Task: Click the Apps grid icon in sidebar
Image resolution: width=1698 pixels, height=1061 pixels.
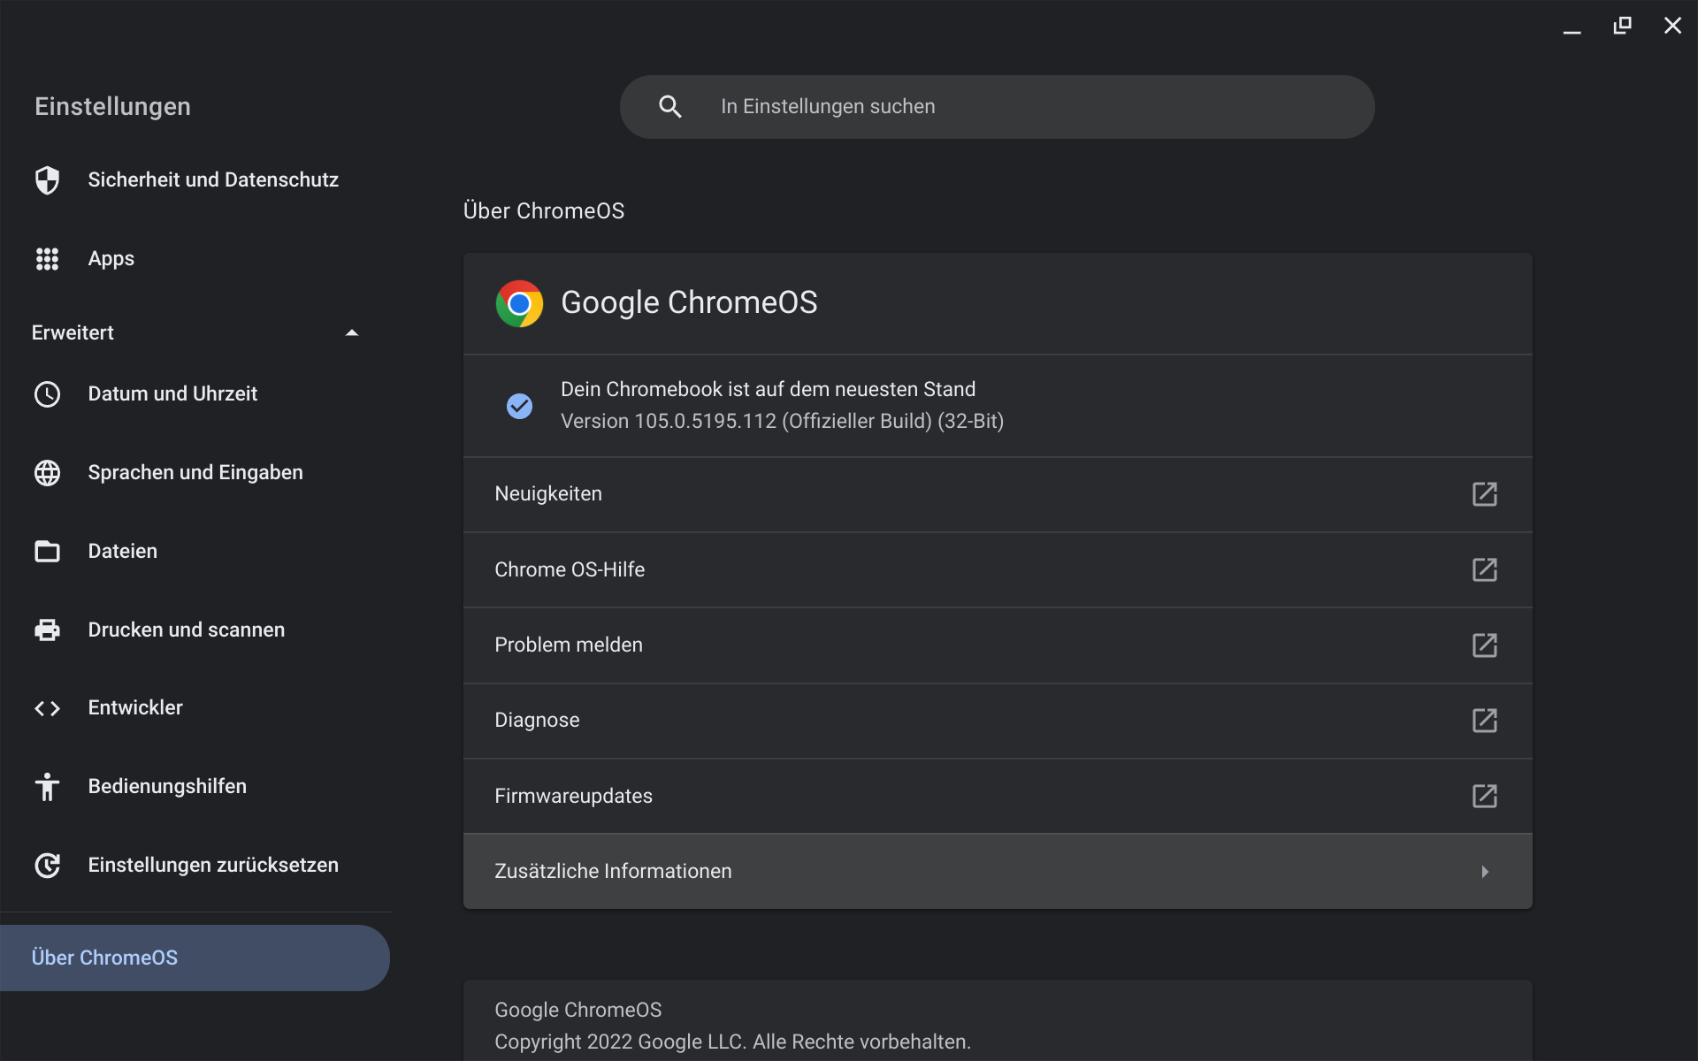Action: [x=47, y=259]
